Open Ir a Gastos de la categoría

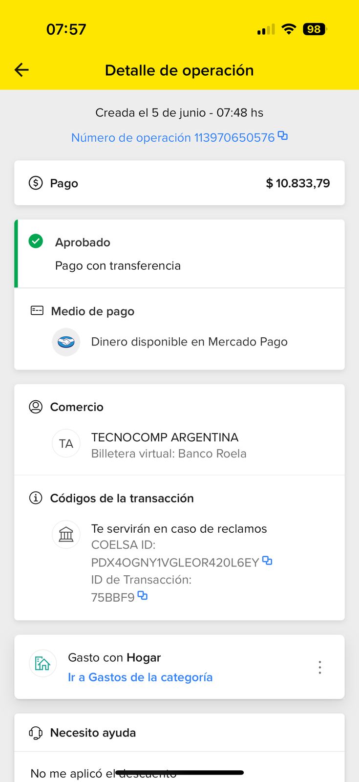click(x=140, y=677)
